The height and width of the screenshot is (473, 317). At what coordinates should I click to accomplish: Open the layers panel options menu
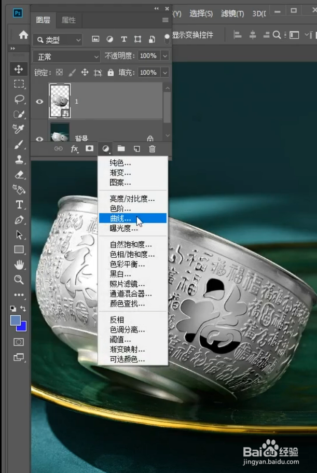pos(165,20)
